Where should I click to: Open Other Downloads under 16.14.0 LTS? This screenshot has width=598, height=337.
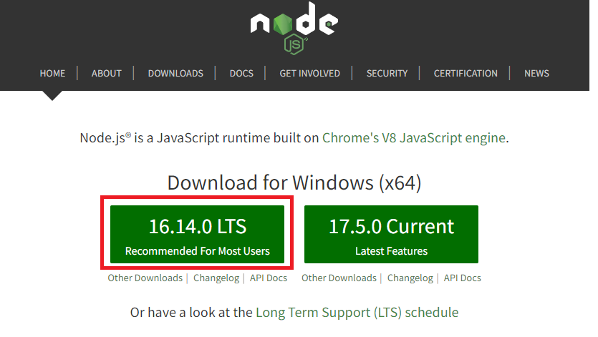145,278
